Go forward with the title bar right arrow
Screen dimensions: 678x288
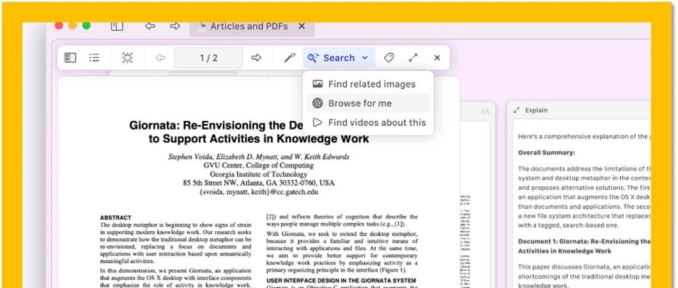coord(174,26)
